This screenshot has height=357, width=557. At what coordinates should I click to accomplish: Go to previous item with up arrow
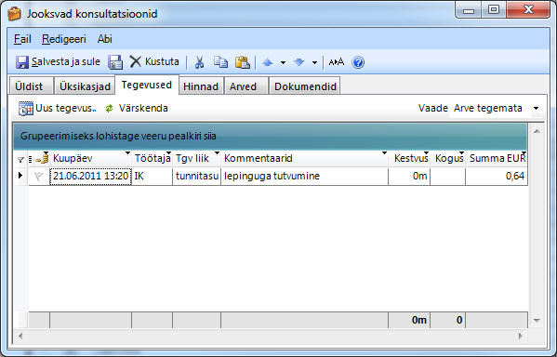click(x=268, y=62)
